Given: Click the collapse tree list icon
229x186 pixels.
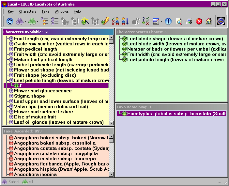Looking at the screenshot, I should click(x=55, y=22).
